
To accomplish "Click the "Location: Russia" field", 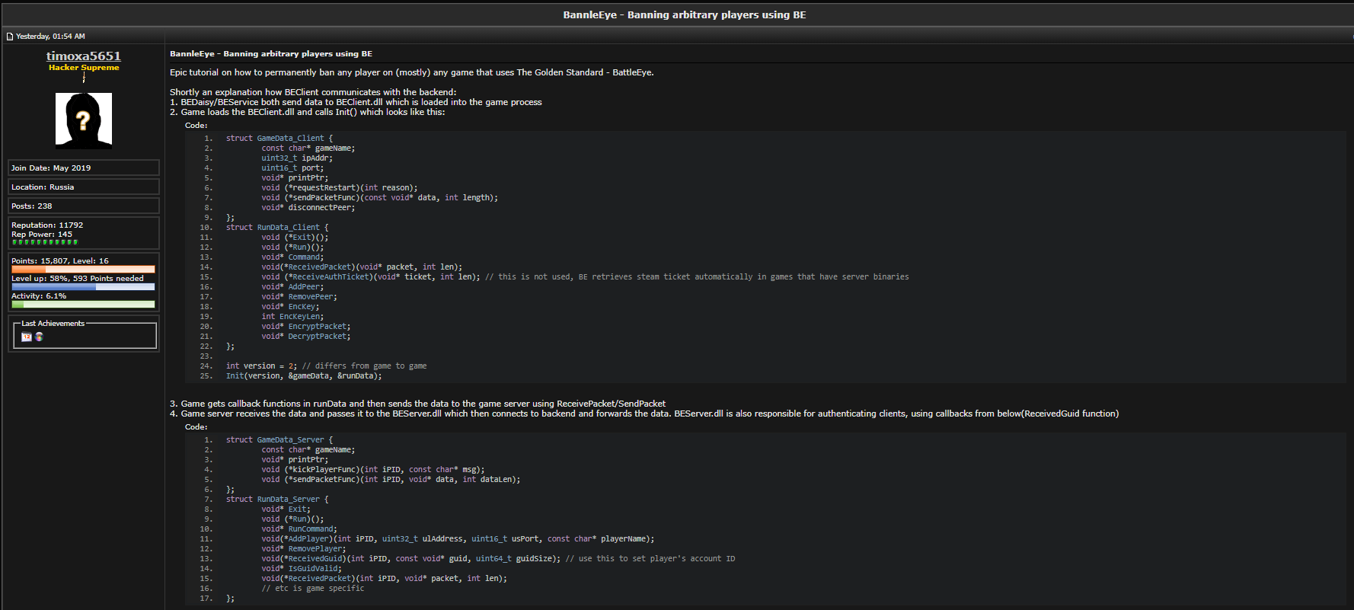I will pyautogui.click(x=84, y=187).
